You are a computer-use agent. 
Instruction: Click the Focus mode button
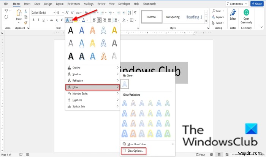(201, 154)
